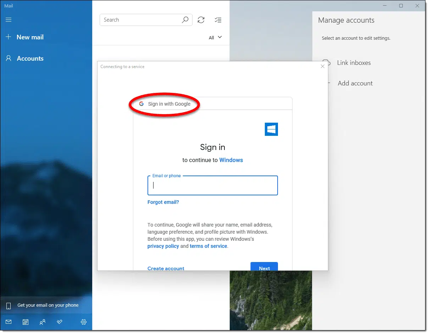The height and width of the screenshot is (334, 429).
Task: Click the New mail plus icon
Action: click(9, 37)
